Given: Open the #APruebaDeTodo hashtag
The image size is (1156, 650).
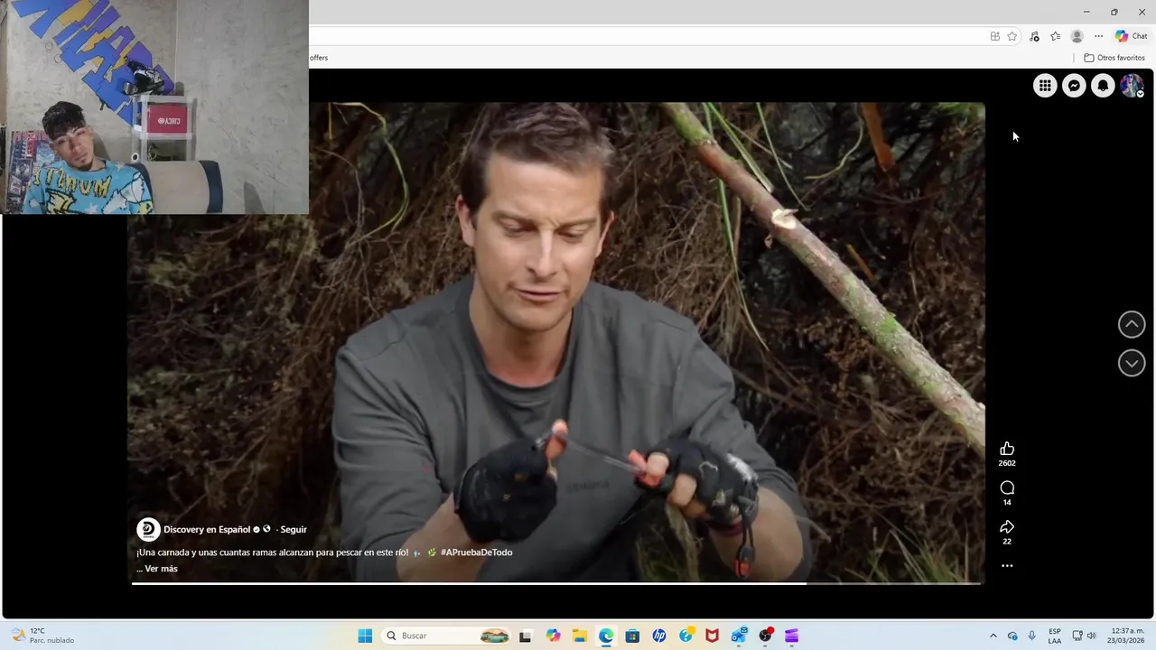Looking at the screenshot, I should click(476, 552).
